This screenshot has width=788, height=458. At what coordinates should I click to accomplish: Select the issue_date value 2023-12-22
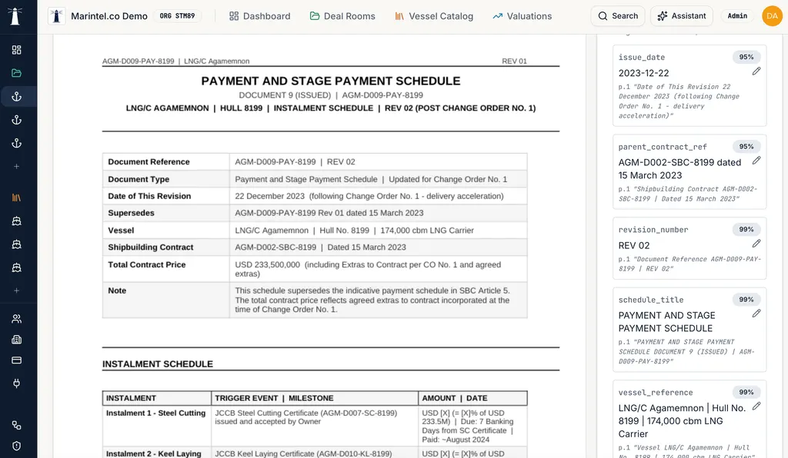(x=643, y=73)
